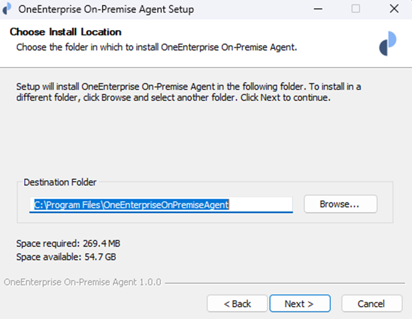Click the Agent 1.0.0 version branding text

click(x=82, y=282)
